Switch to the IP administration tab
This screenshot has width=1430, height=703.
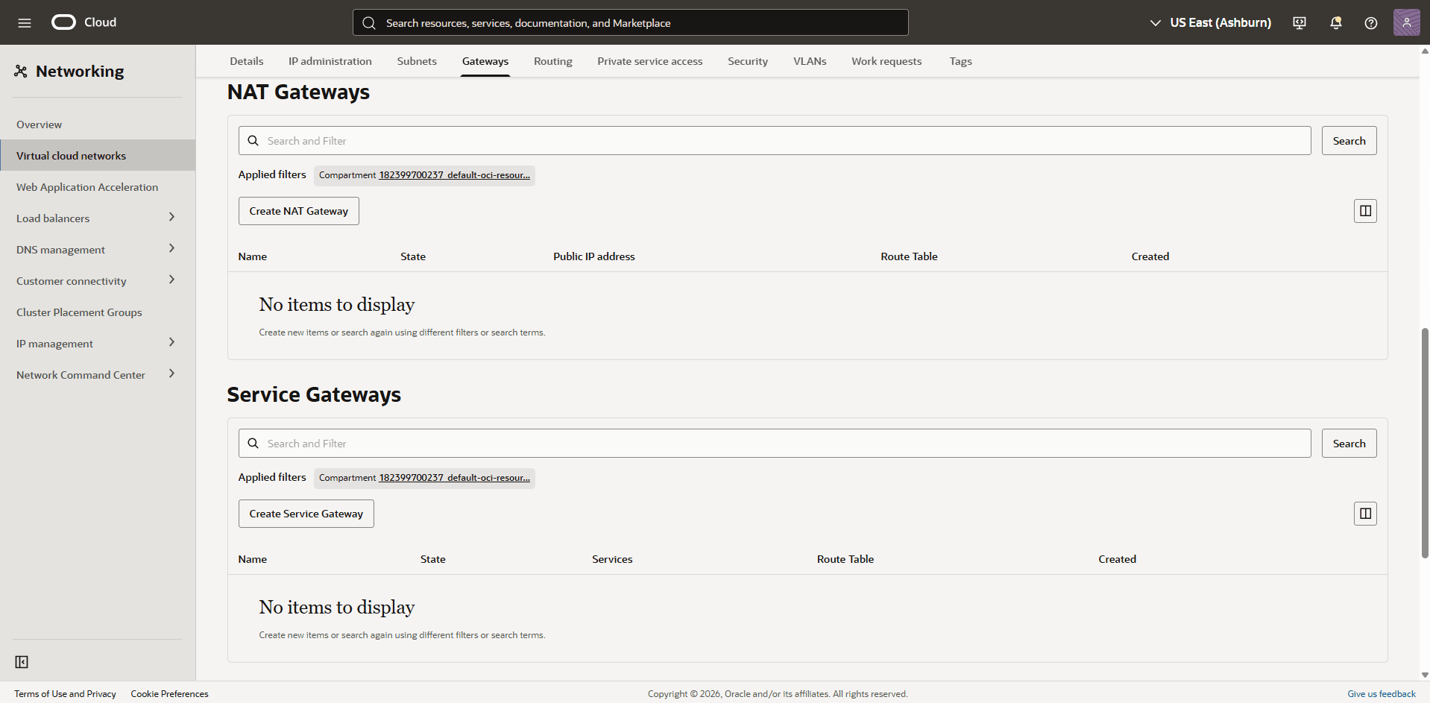pyautogui.click(x=330, y=61)
